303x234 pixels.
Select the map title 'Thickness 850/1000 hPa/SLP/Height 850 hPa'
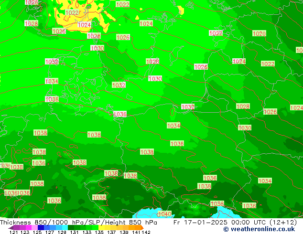click(78, 222)
